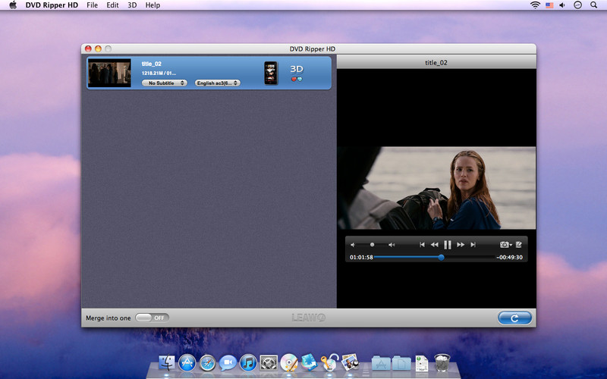Open the Help menu

coord(153,5)
